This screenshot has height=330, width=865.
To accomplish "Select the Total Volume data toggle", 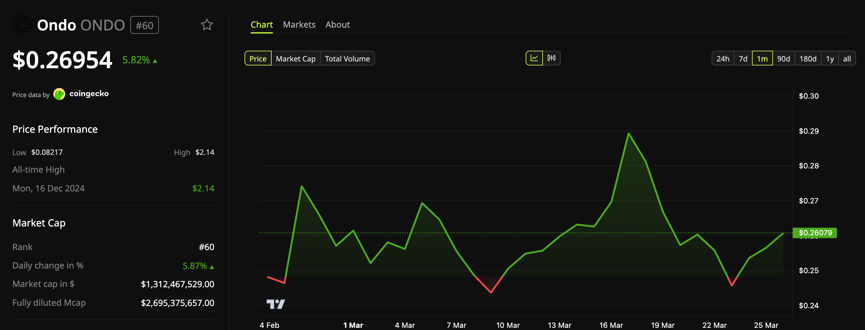I will [x=347, y=59].
